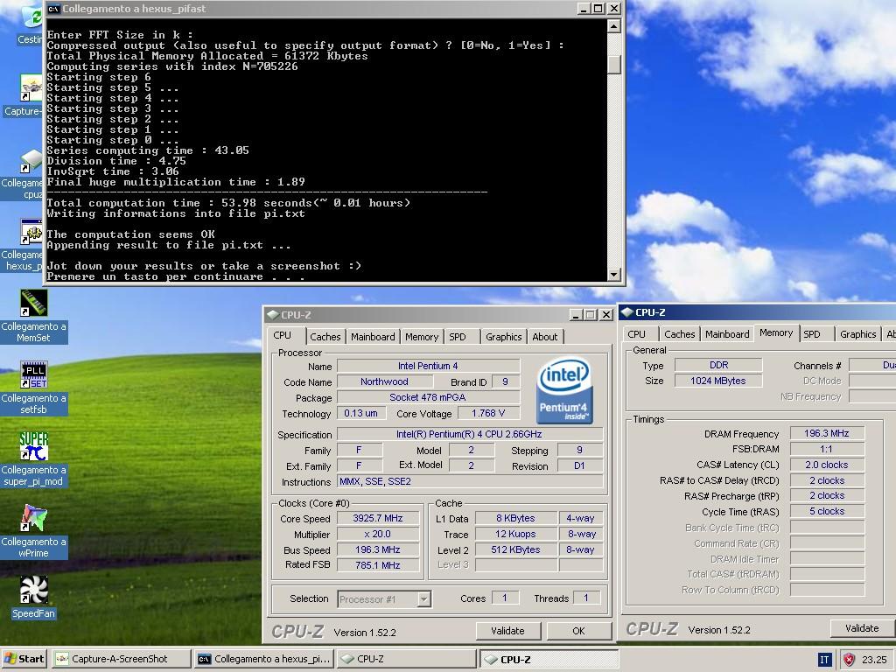Open the Mainboard tab in left CPU-Z
Image resolution: width=896 pixels, height=672 pixels.
coord(373,337)
